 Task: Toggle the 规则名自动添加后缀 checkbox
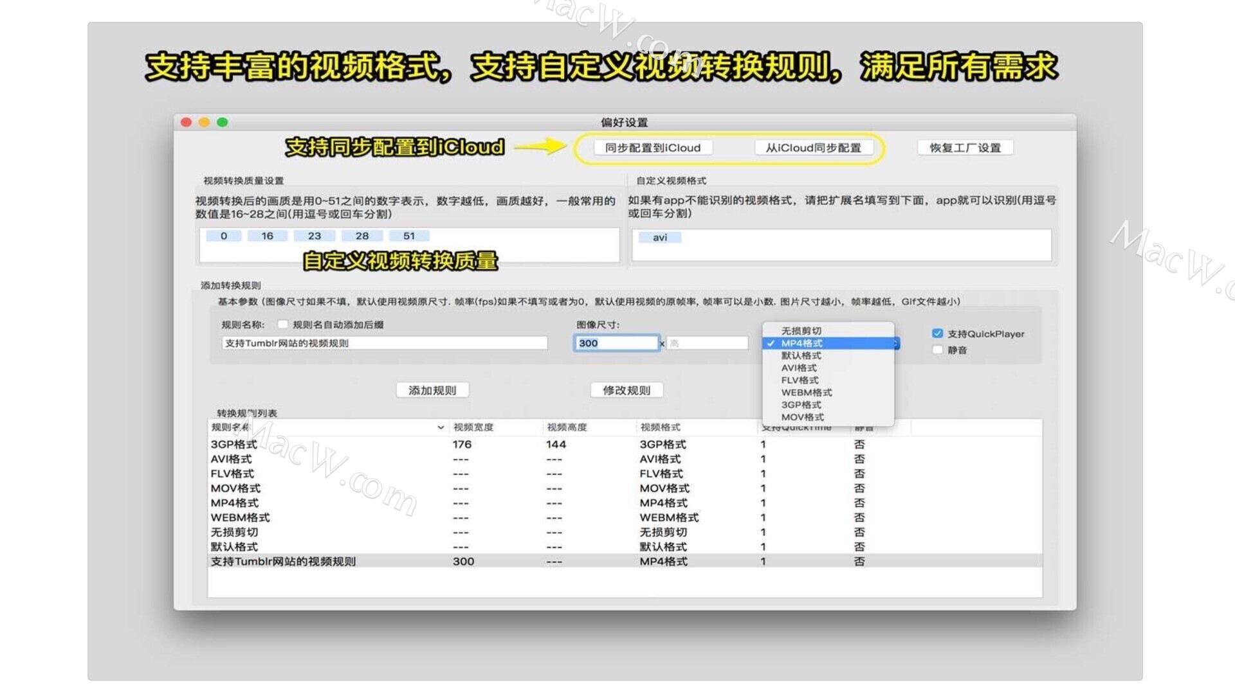[282, 325]
